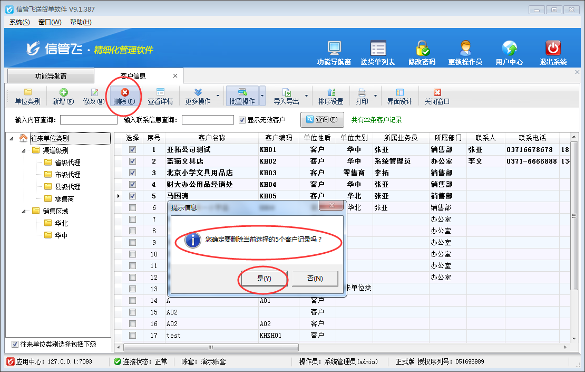Open 界面设计 from the toolbar
Image resolution: width=585 pixels, height=372 pixels.
pyautogui.click(x=399, y=97)
